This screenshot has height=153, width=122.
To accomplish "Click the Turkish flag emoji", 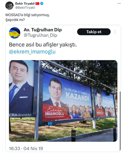I will coord(37,4).
